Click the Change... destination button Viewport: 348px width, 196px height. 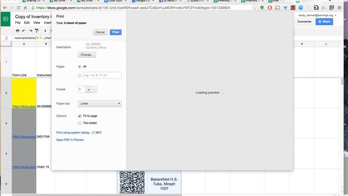(87, 54)
